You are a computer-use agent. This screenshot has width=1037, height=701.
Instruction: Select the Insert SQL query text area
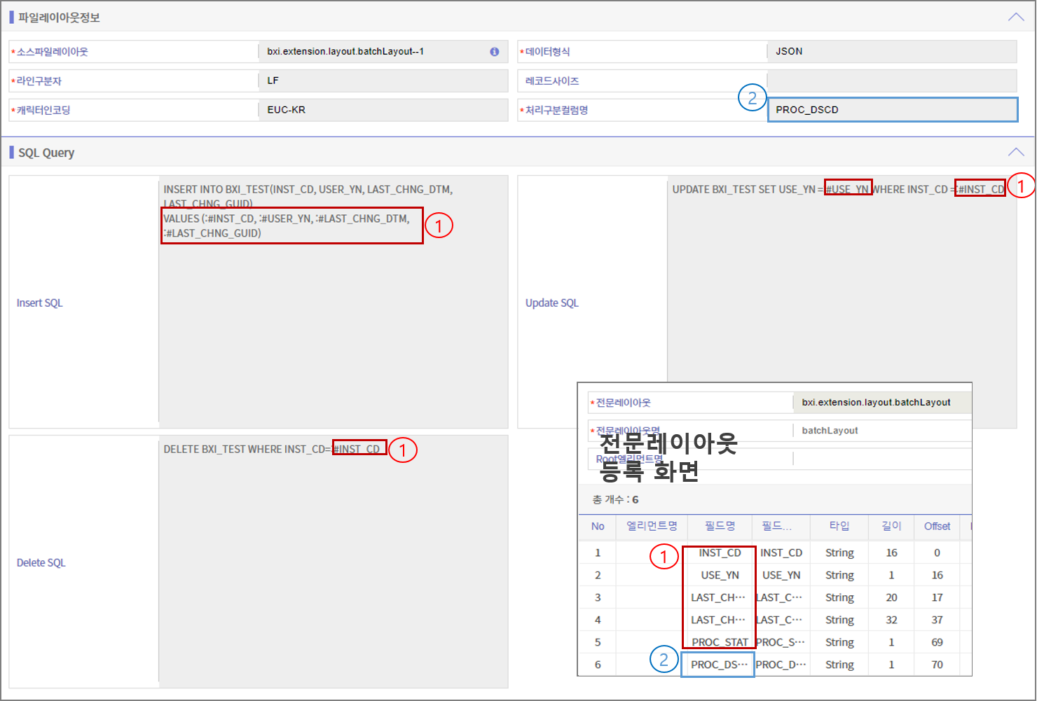point(333,301)
